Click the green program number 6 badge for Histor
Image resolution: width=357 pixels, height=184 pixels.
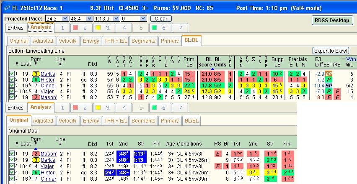pos(36,80)
